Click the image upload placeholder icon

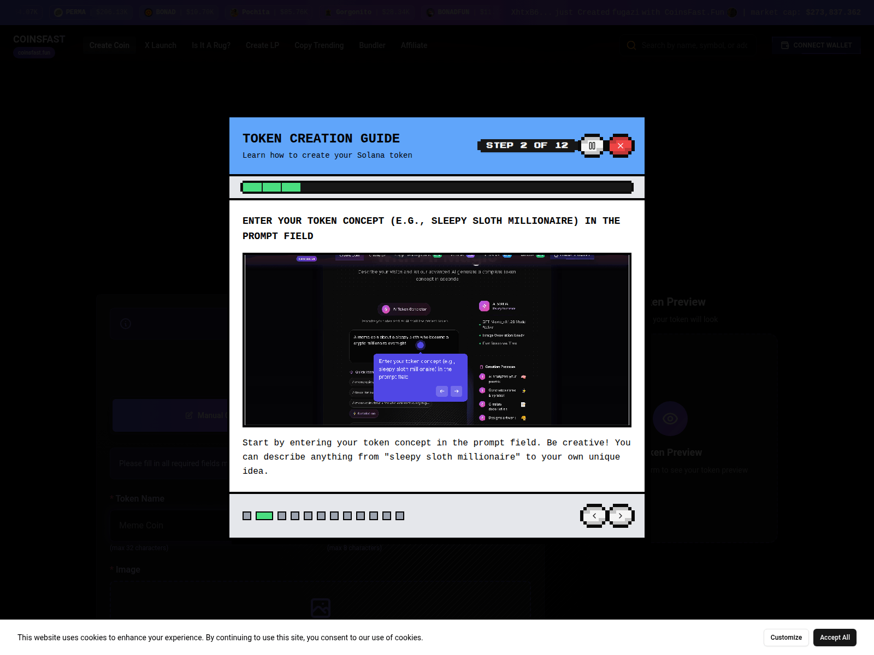coord(321,608)
